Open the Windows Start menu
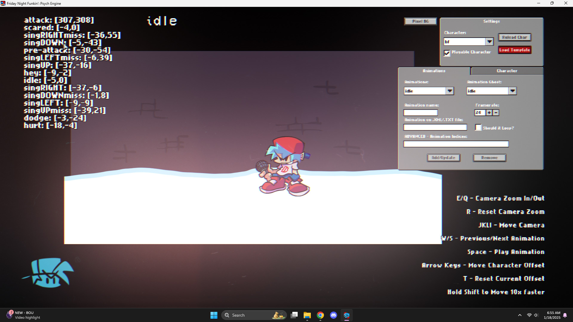Viewport: 573px width, 322px height. (214, 315)
